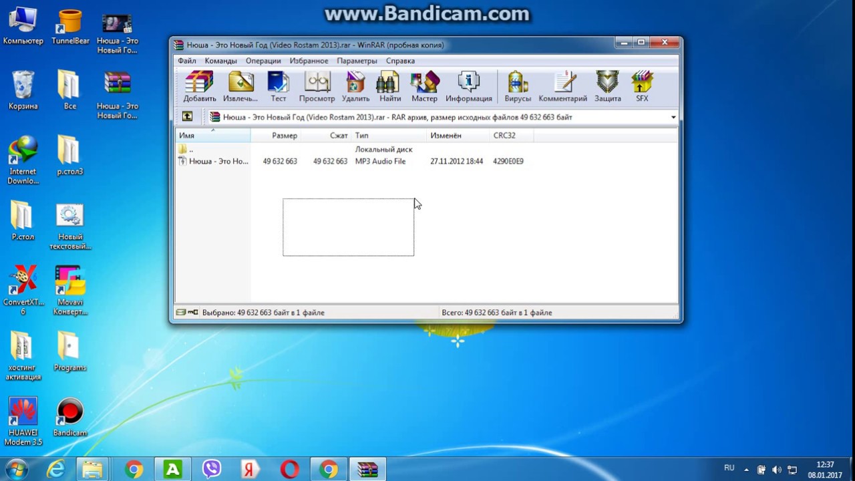This screenshot has width=855, height=481.
Task: Launch Movavi Конвертер desktop shortcut
Action: click(x=70, y=289)
